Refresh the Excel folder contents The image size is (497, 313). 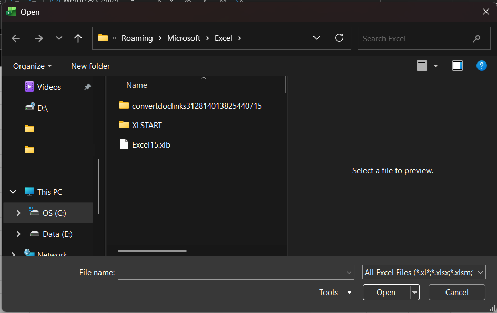click(339, 38)
